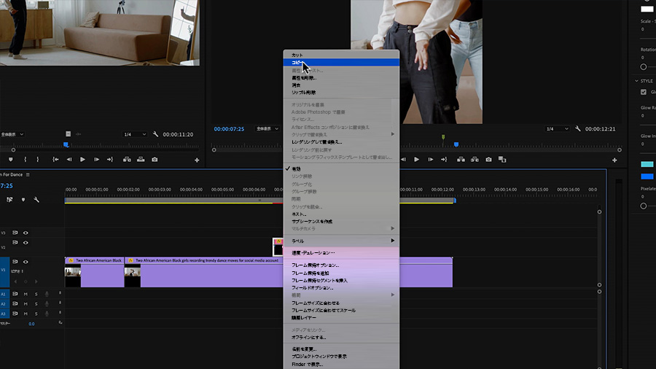Collapse the STYLE section
The width and height of the screenshot is (656, 369).
(x=636, y=81)
